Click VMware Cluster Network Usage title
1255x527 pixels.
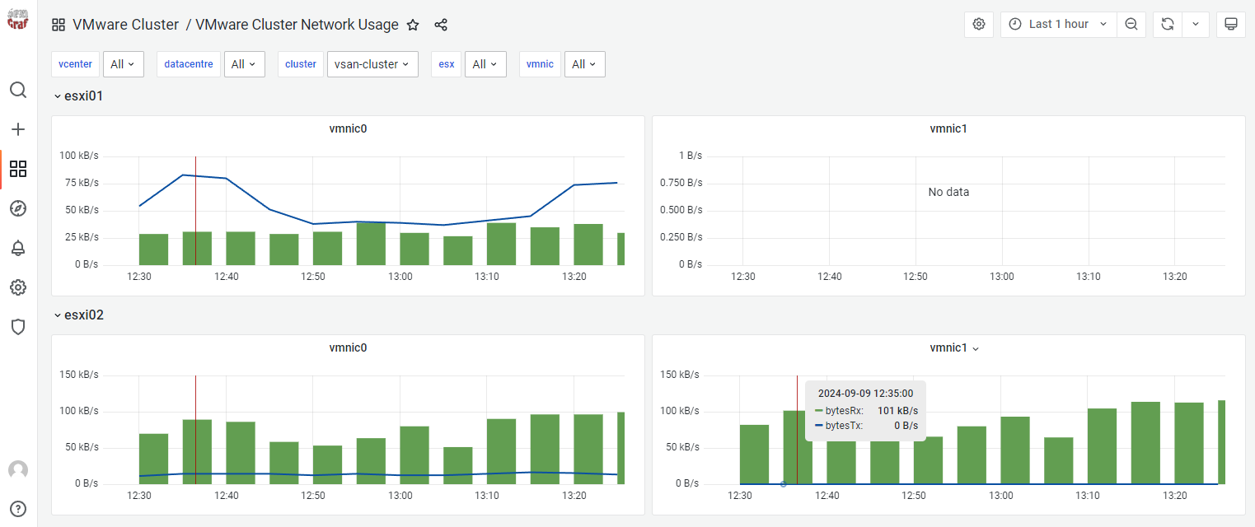297,25
